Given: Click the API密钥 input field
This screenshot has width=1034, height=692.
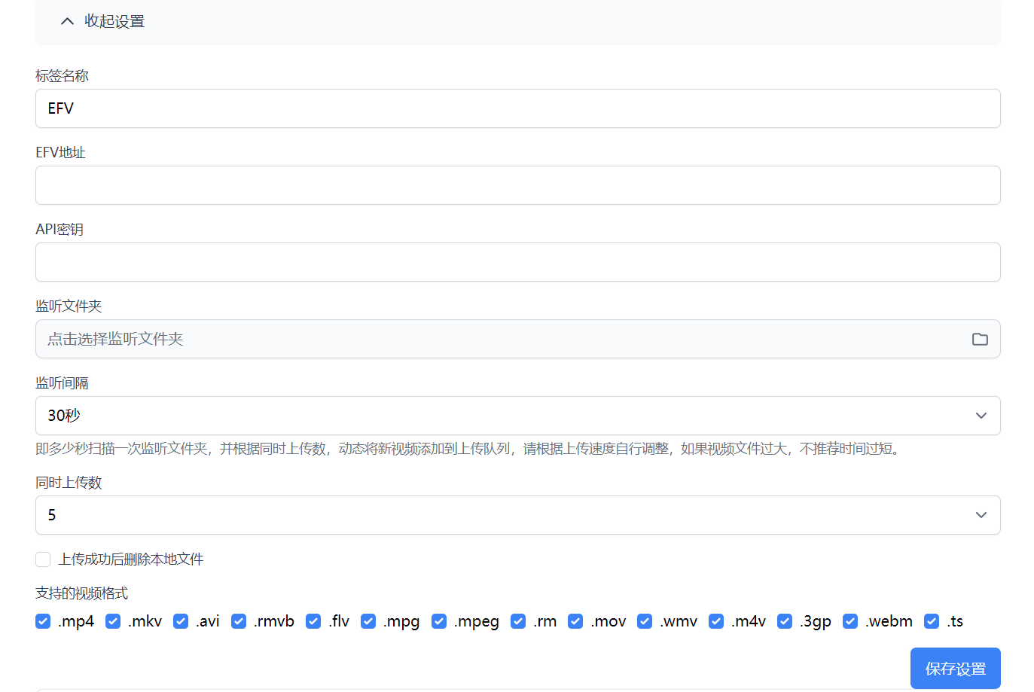Looking at the screenshot, I should pos(517,262).
